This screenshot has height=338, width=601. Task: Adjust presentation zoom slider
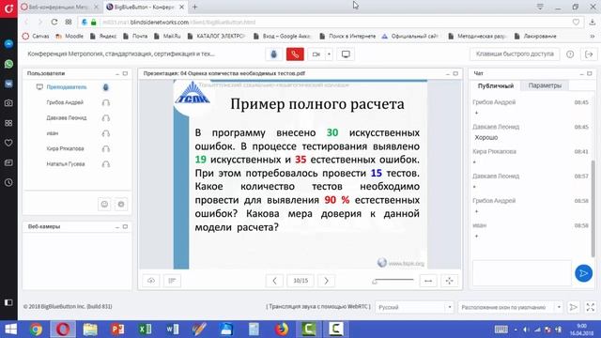[393, 281]
